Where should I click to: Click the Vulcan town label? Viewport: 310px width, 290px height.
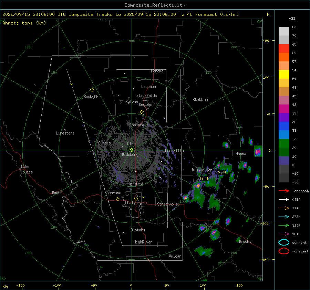click(175, 256)
